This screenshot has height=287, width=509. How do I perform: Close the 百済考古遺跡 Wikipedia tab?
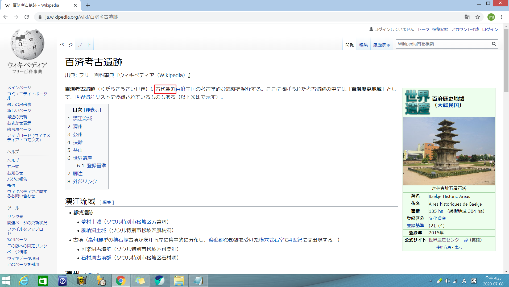[x=75, y=5]
